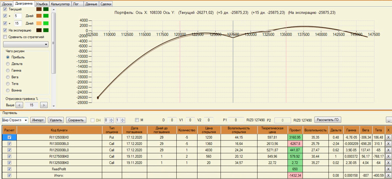
Task: Click the orange swatch for +5 Дней
Action: tap(39, 16)
